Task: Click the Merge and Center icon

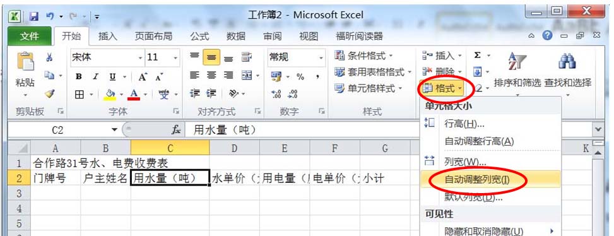Action: 247,75
